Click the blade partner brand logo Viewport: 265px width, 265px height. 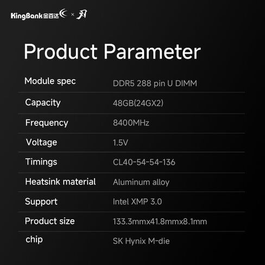point(82,15)
